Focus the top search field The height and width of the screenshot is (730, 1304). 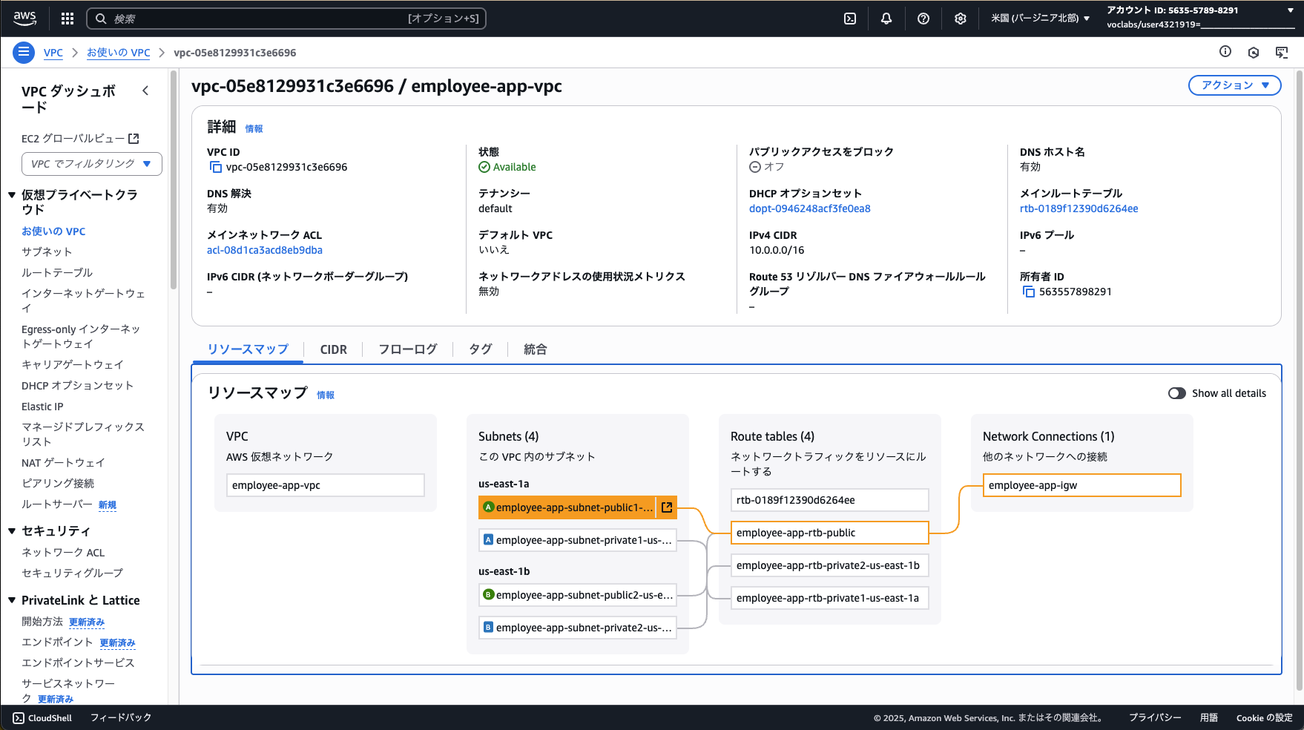pyautogui.click(x=286, y=19)
